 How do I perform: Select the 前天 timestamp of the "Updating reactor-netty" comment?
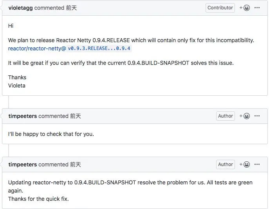pyautogui.click(x=75, y=164)
